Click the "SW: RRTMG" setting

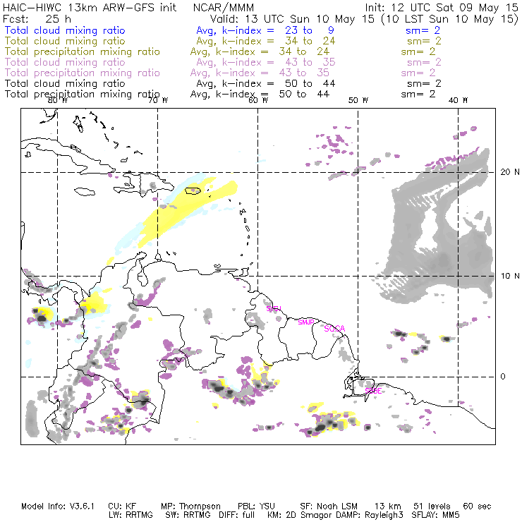188,515
